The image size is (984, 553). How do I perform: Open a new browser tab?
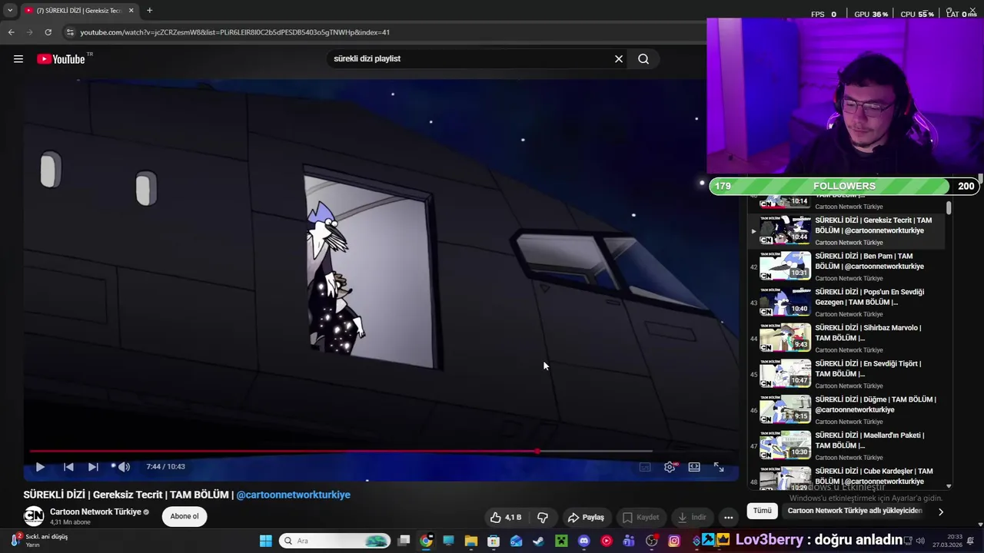coord(149,10)
